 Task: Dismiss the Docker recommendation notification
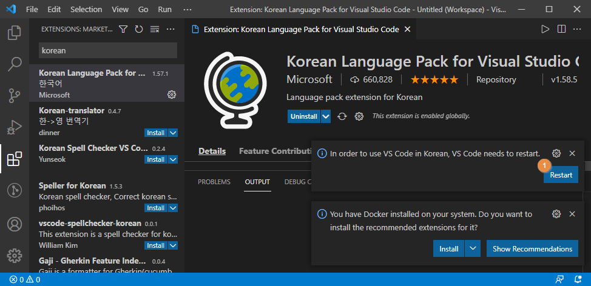(572, 214)
